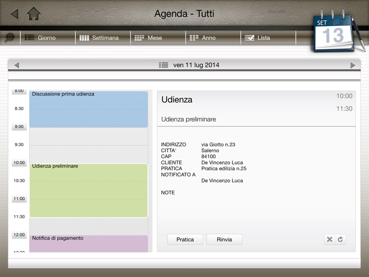This screenshot has height=277, width=369.
Task: Click the start time 10:00 in details
Action: click(x=344, y=96)
